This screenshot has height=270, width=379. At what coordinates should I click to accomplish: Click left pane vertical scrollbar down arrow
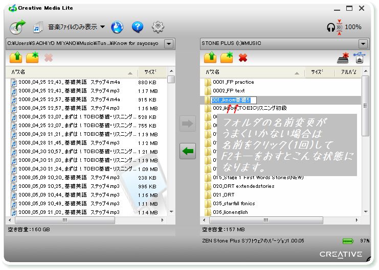tap(171, 212)
